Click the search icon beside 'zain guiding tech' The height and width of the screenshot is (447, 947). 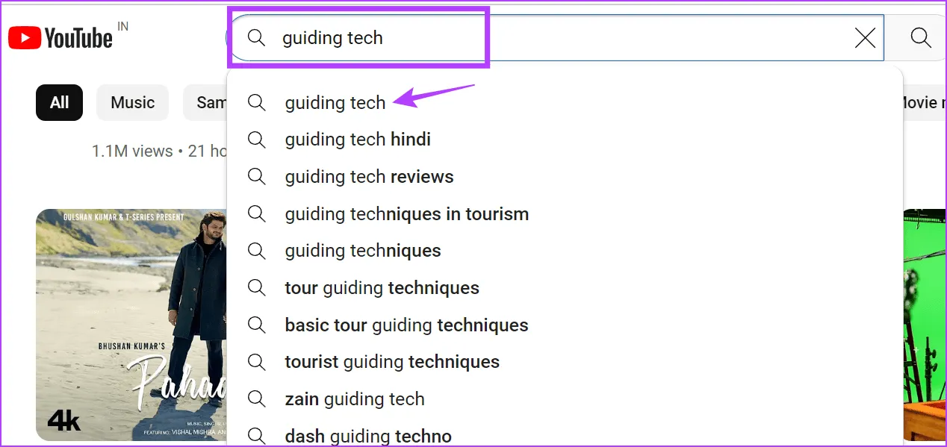[x=256, y=399]
